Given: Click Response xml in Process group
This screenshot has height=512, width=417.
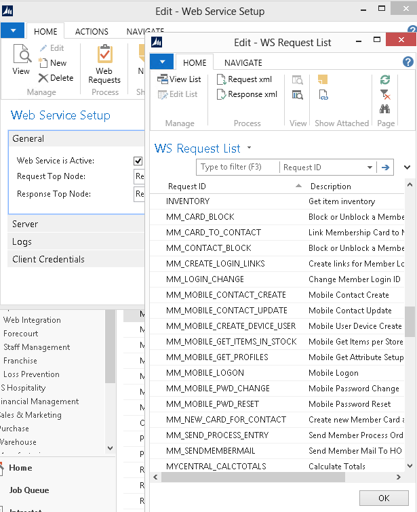Looking at the screenshot, I should click(x=246, y=94).
